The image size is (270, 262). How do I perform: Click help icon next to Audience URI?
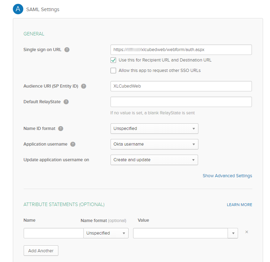(x=83, y=86)
